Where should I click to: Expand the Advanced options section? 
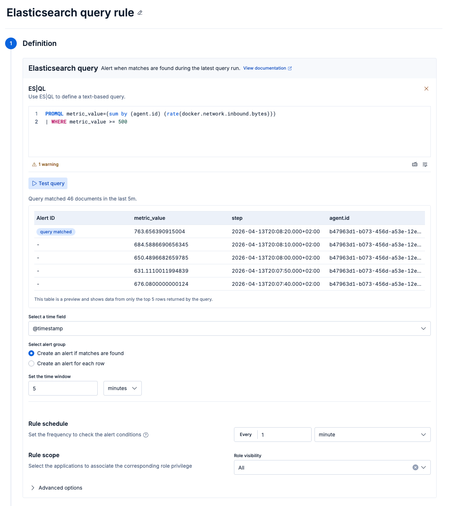[56, 488]
